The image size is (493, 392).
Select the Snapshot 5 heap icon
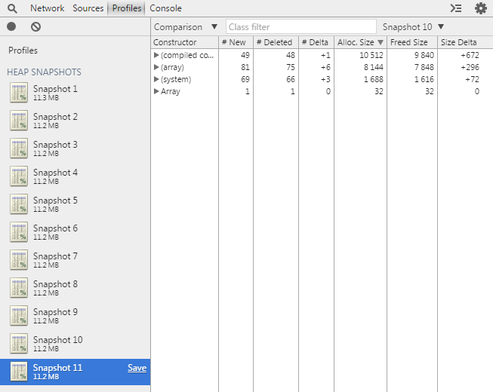click(19, 204)
